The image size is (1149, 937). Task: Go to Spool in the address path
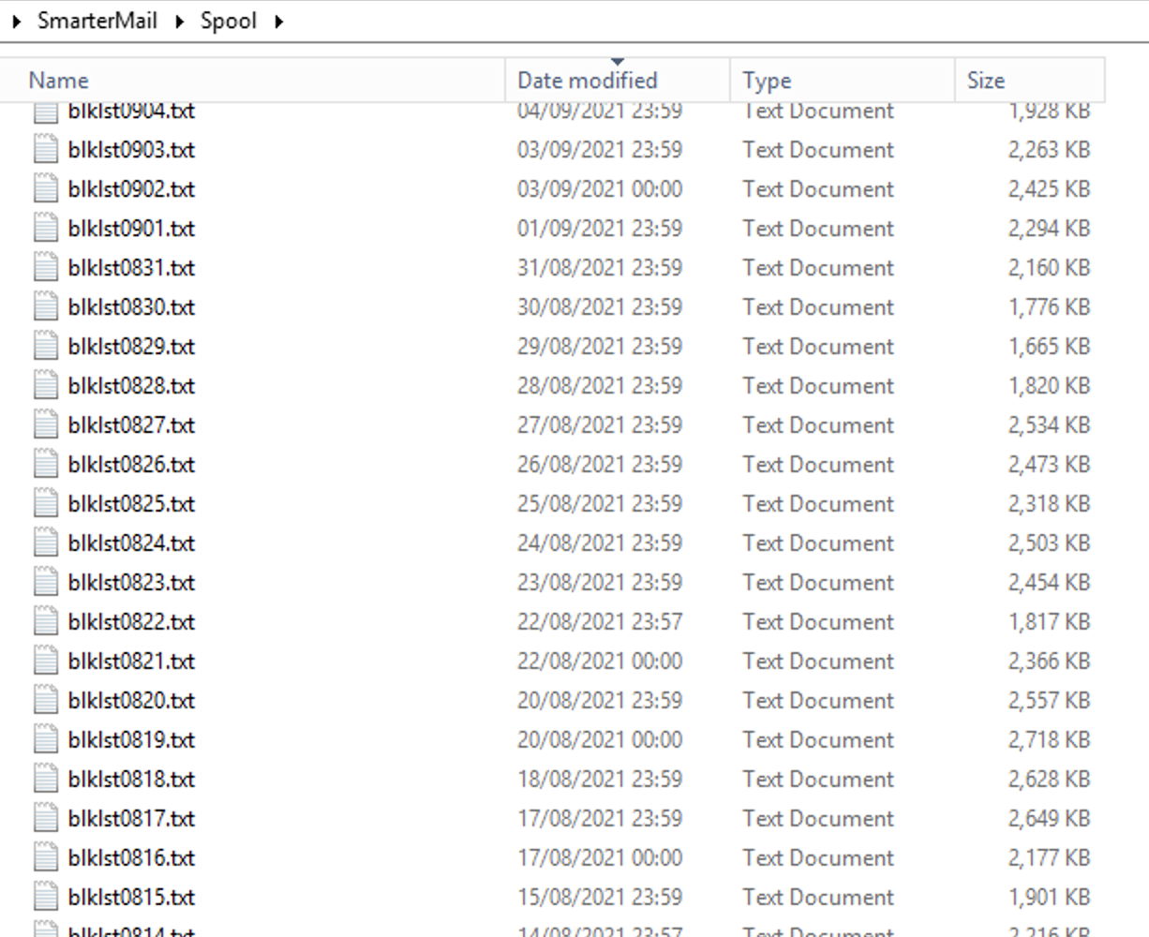pyautogui.click(x=228, y=21)
